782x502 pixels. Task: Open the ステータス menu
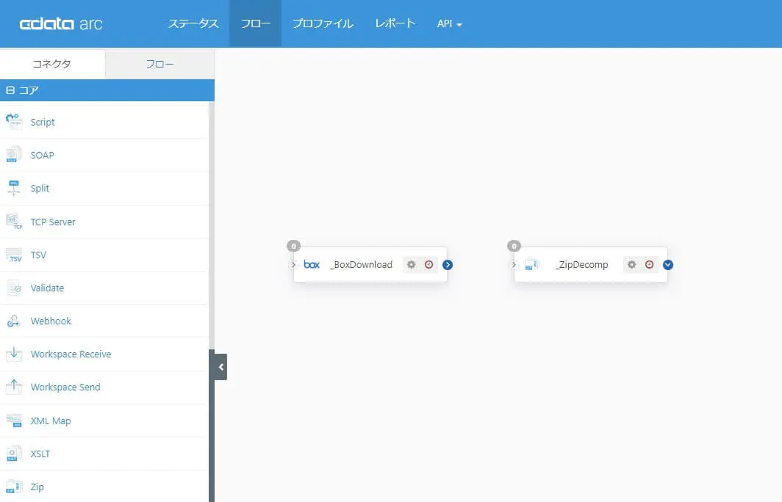pos(193,23)
